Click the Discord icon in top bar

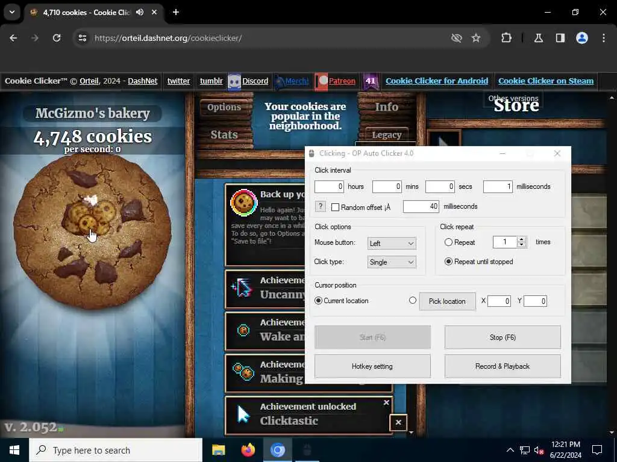pyautogui.click(x=234, y=81)
